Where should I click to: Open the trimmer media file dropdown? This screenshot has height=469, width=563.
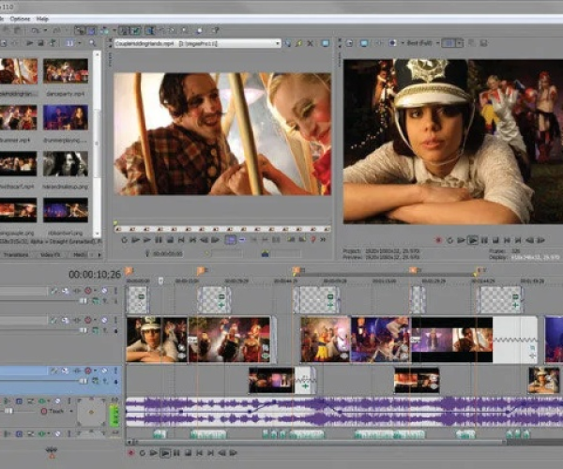[x=278, y=43]
